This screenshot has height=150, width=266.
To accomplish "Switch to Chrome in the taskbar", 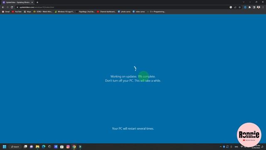I will (74, 147).
